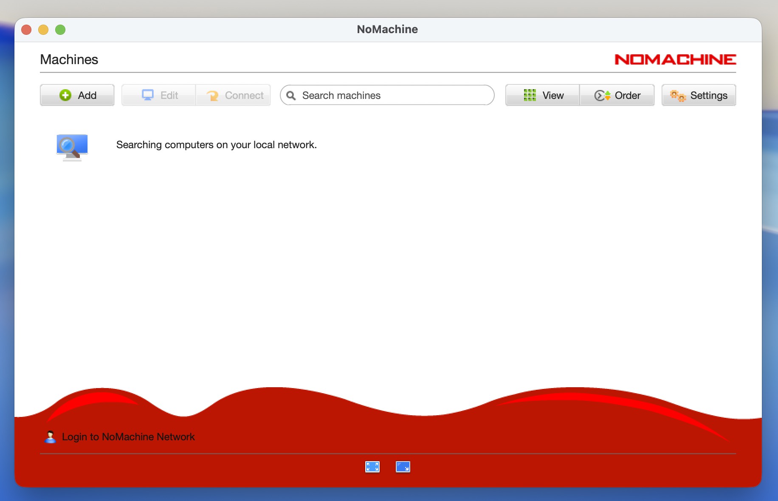Open the Order sorting options
This screenshot has width=778, height=501.
[x=617, y=95]
